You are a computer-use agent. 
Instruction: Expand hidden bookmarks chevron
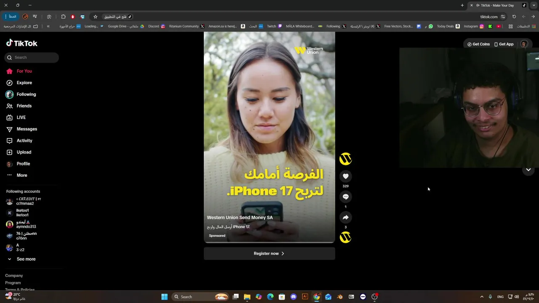click(48, 26)
